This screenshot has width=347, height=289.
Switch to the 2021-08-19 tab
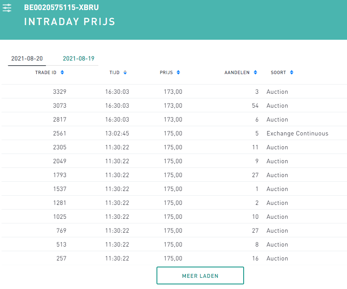tap(79, 59)
